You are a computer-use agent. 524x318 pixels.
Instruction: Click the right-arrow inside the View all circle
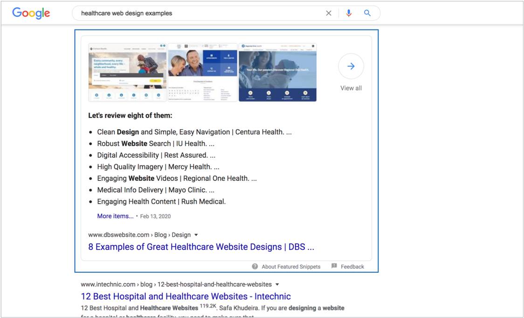351,66
